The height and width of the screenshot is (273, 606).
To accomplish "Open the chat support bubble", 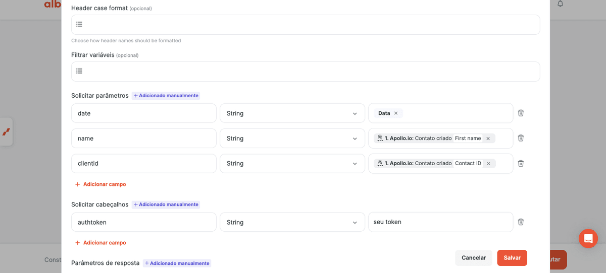I will [588, 238].
